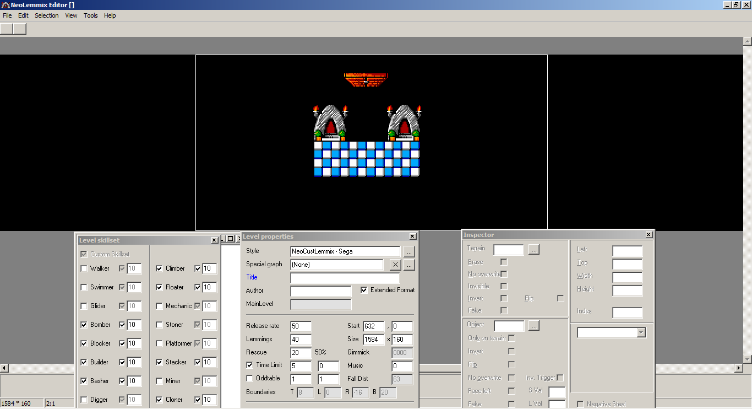Click the first blank toolbar button
The height and width of the screenshot is (409, 752).
(7, 29)
